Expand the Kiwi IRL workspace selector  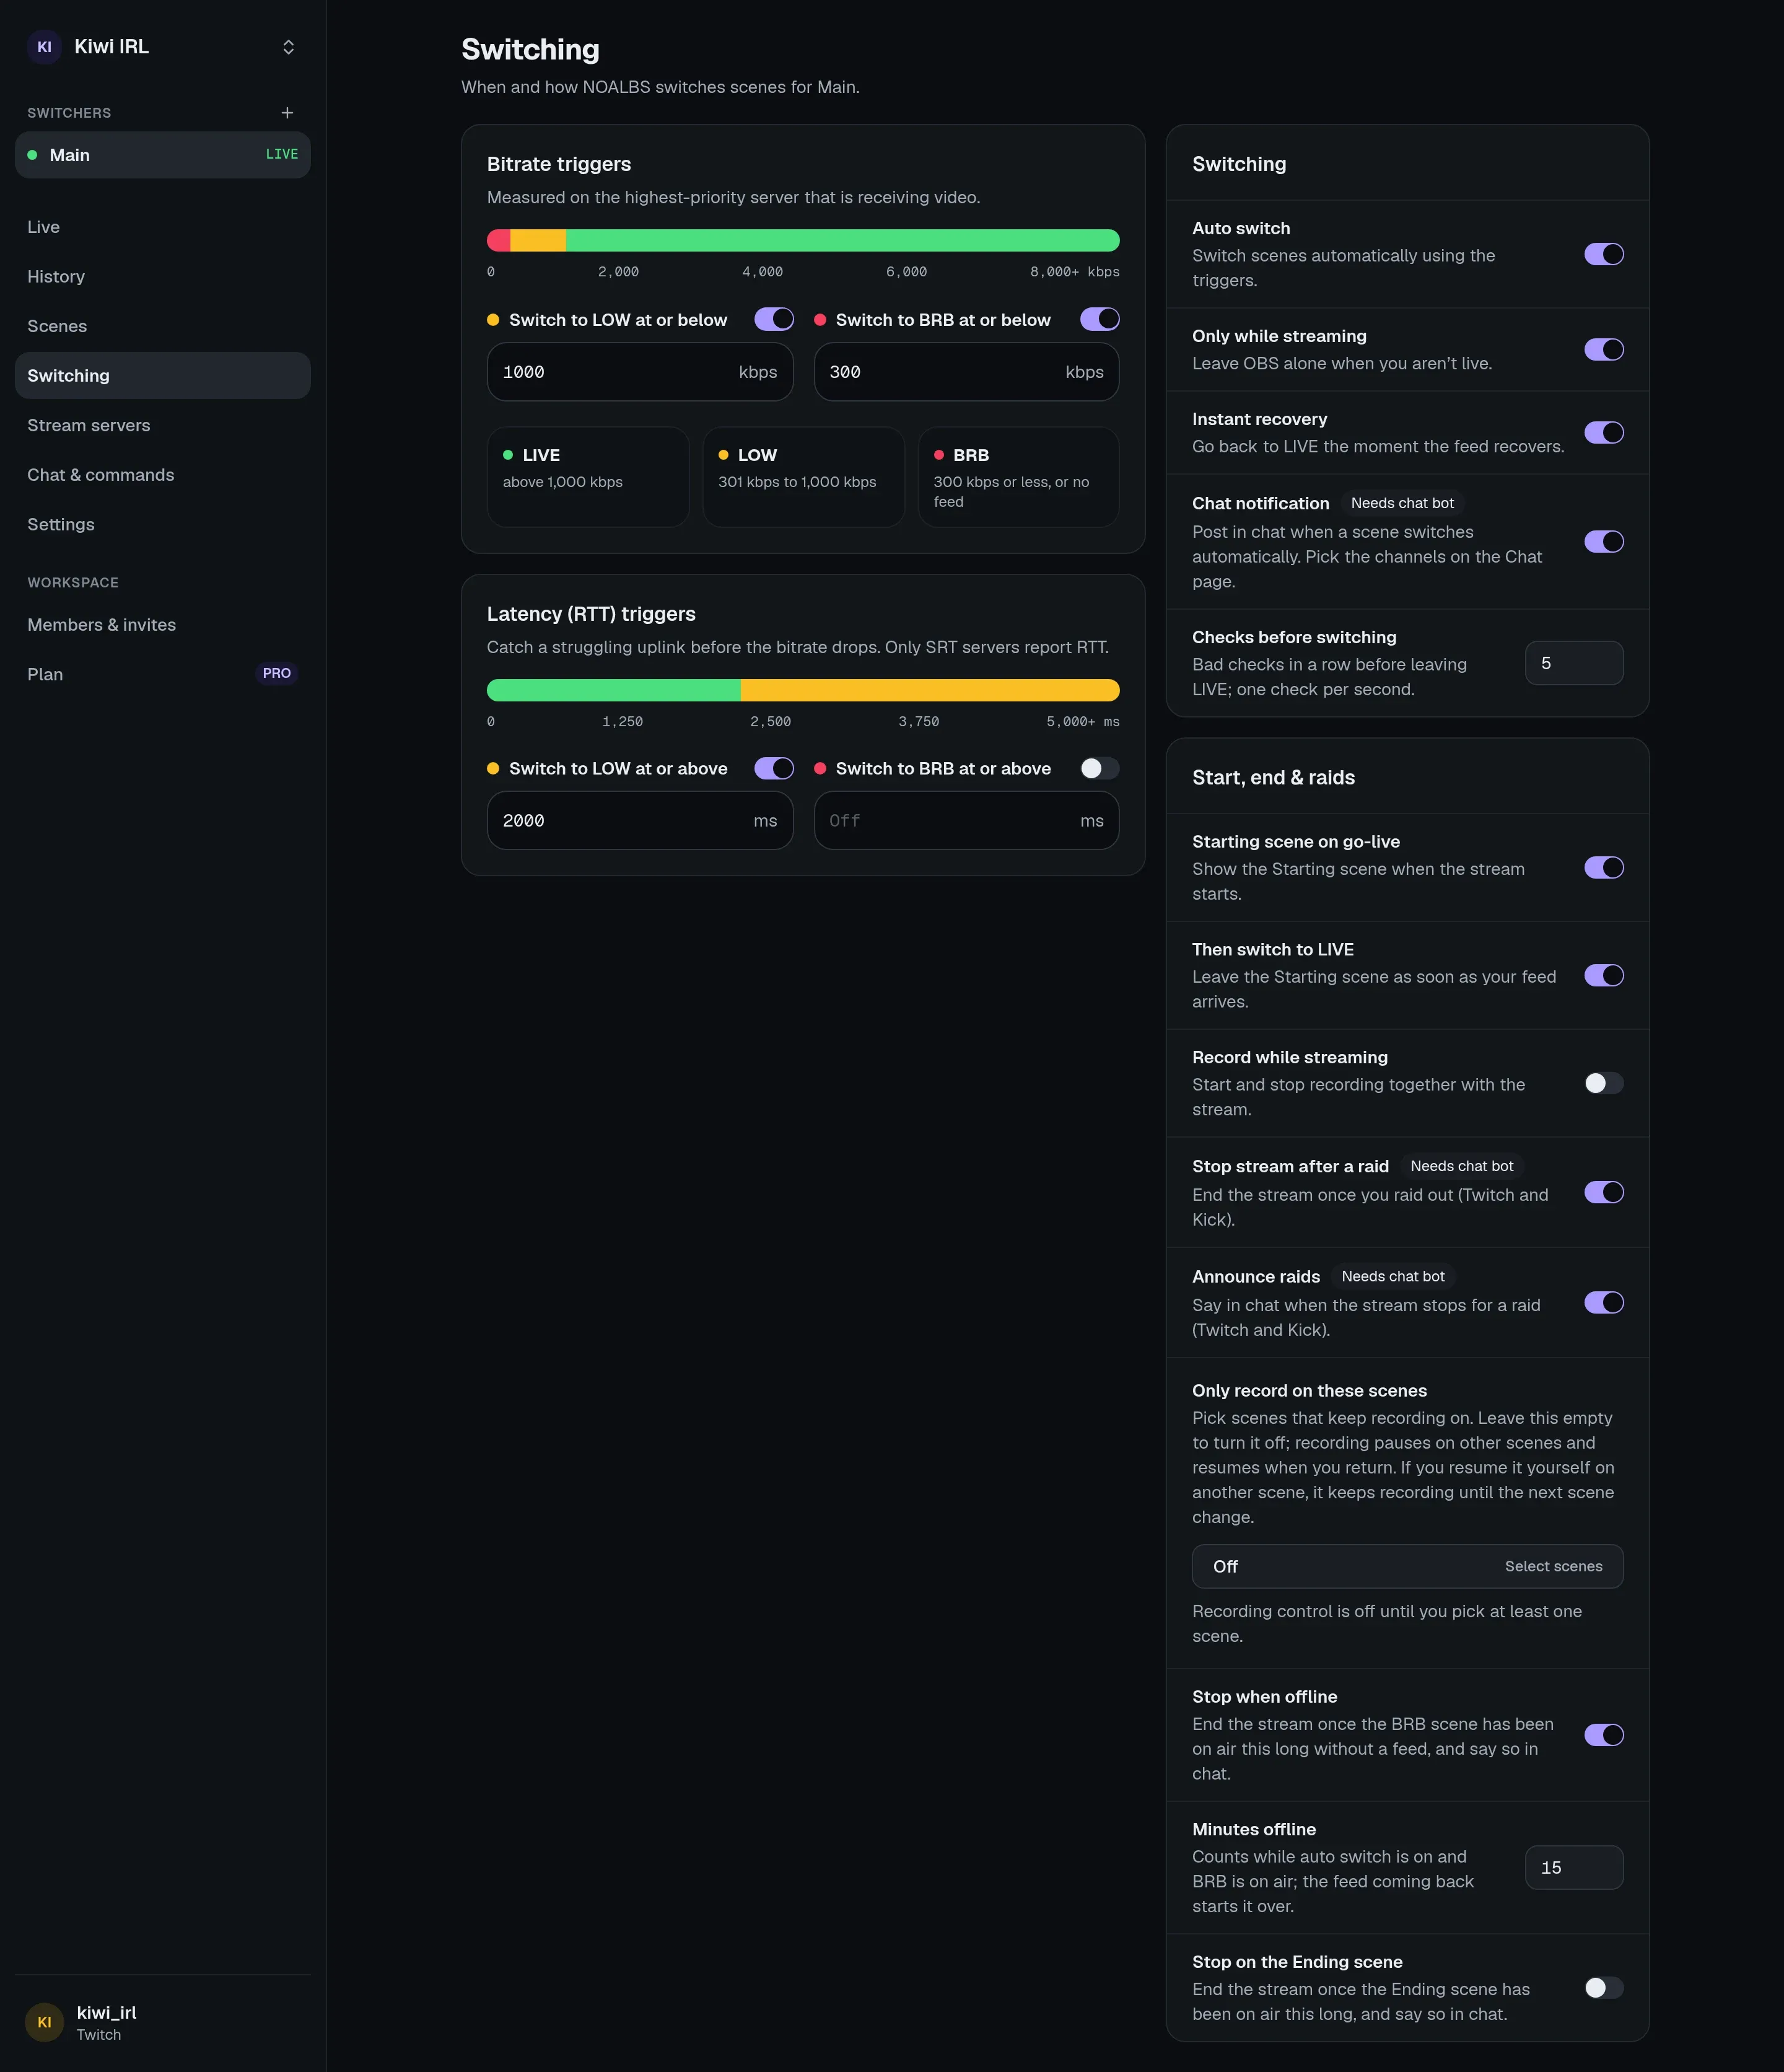288,47
